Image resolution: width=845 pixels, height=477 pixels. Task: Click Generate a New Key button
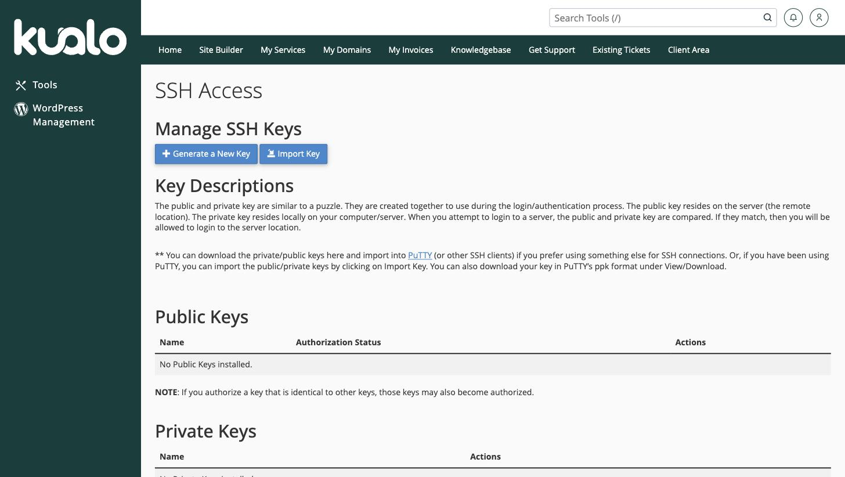pos(206,154)
